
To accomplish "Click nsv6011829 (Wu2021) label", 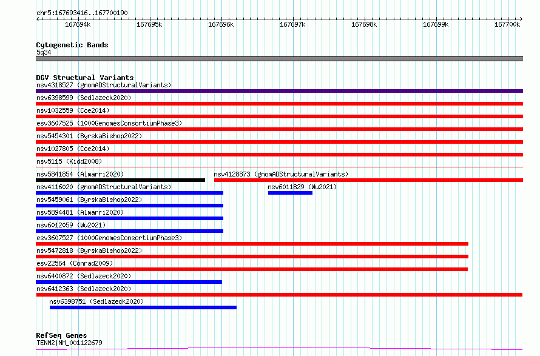I will click(302, 187).
